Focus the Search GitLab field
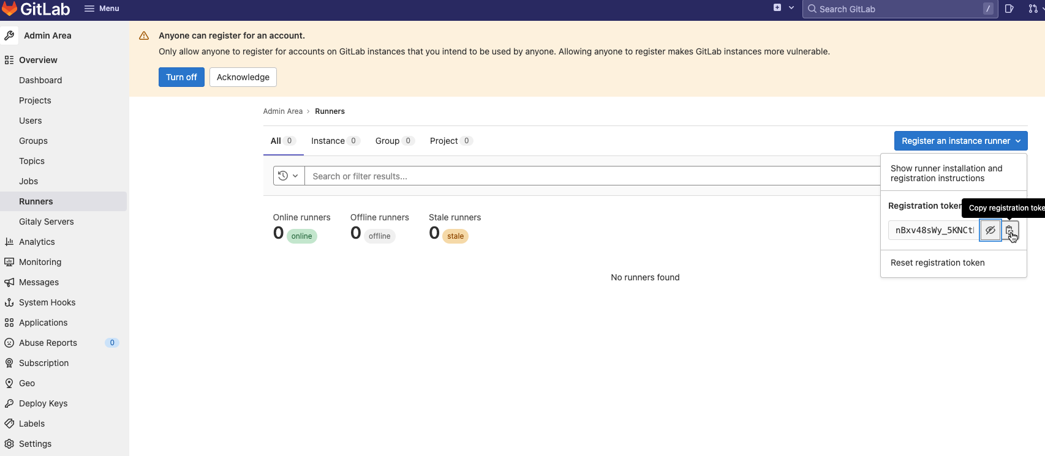 (900, 9)
